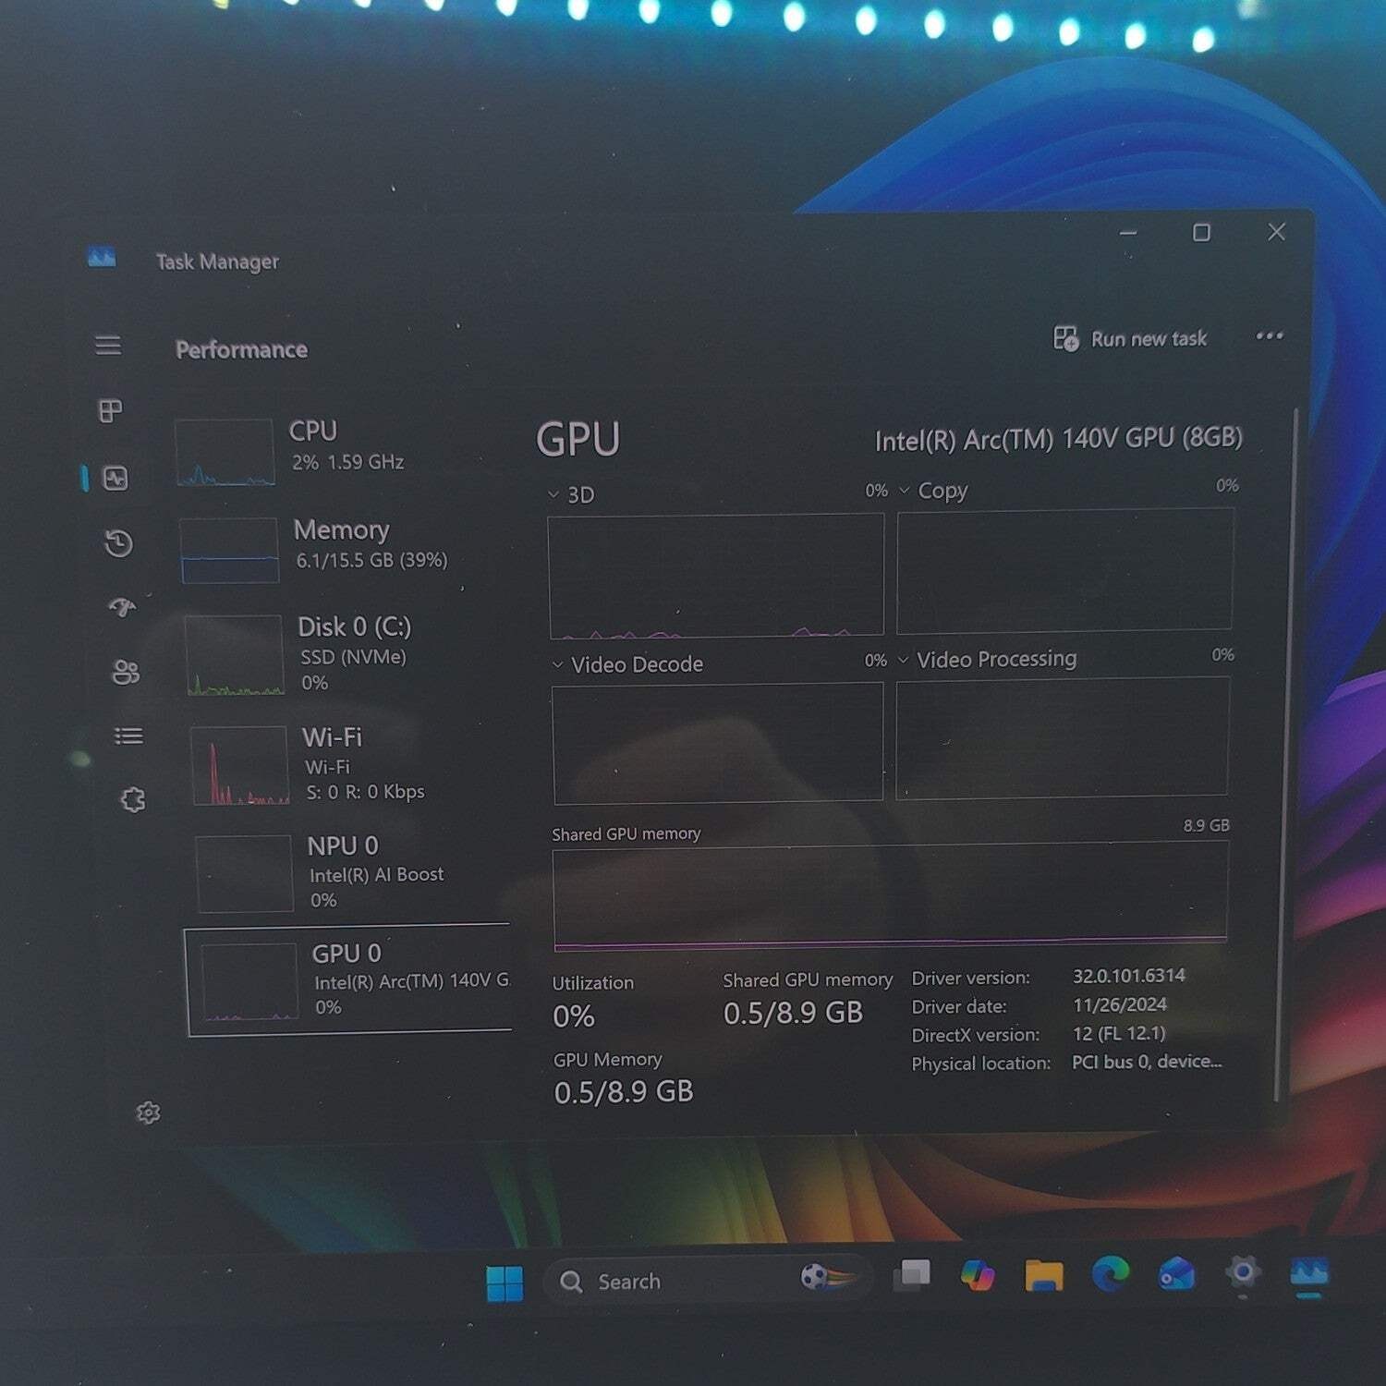Open Task Manager settings gear
Image resolution: width=1386 pixels, height=1386 pixels.
click(148, 1112)
